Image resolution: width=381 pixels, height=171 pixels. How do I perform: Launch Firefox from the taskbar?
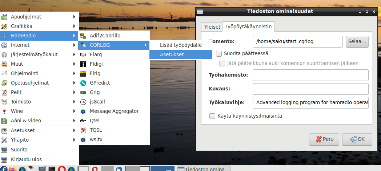point(13,169)
